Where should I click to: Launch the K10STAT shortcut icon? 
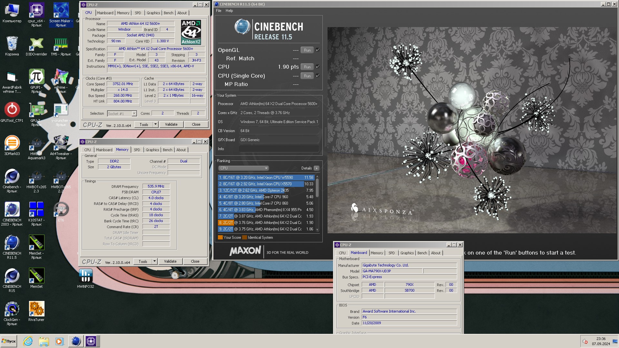(36, 214)
